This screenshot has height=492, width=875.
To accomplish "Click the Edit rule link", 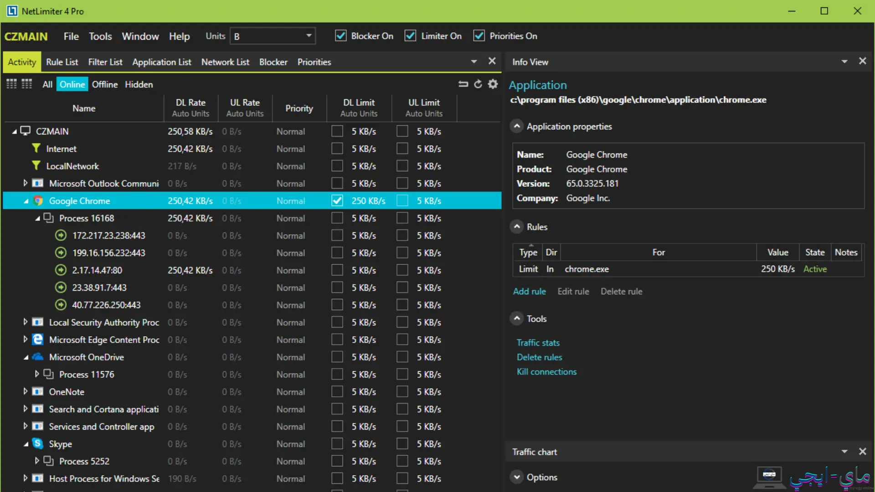I will pos(573,292).
